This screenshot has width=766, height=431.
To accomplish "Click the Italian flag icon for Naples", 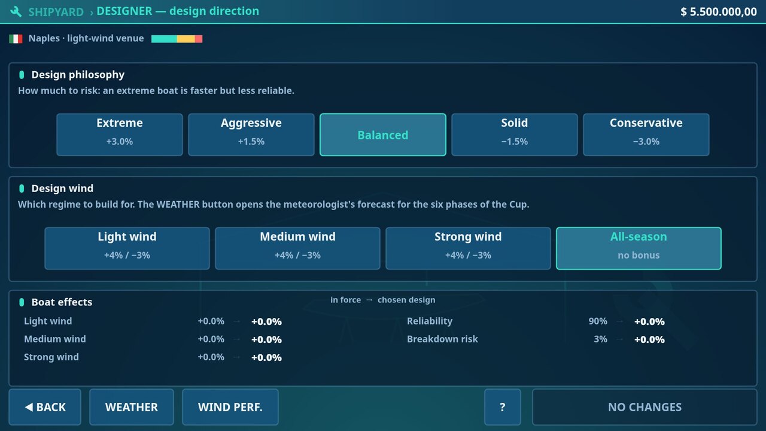I will tap(16, 39).
